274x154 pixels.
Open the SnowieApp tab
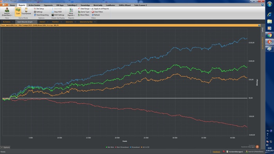(85, 5)
